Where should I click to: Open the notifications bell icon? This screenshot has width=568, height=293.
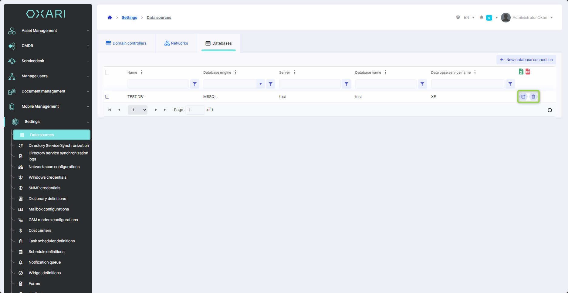481,18
